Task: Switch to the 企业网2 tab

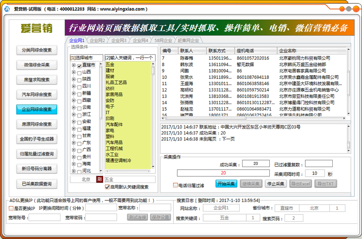Action: [97, 40]
